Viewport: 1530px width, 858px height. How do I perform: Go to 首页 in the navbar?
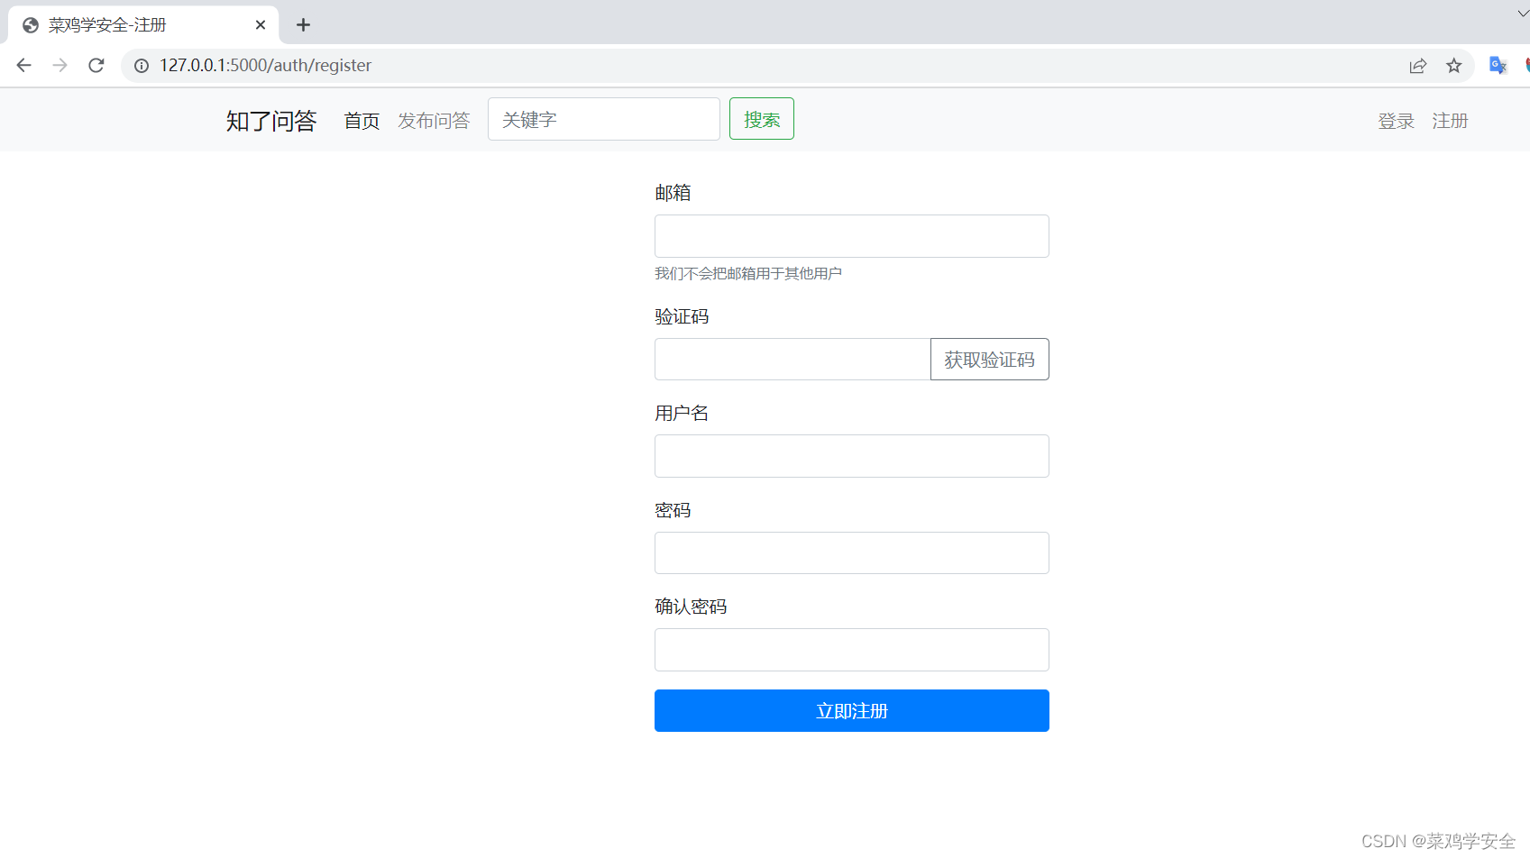(x=362, y=121)
